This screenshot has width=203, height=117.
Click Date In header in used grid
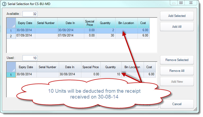(x=70, y=67)
